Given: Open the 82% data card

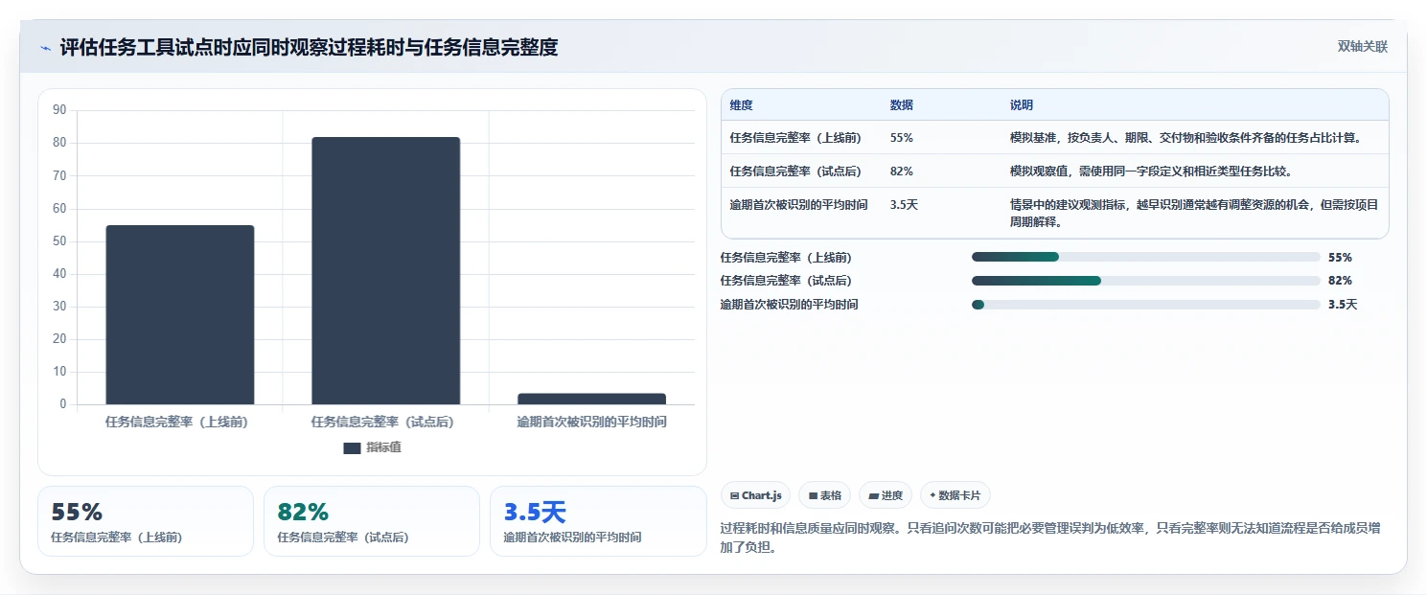Looking at the screenshot, I should point(372,521).
